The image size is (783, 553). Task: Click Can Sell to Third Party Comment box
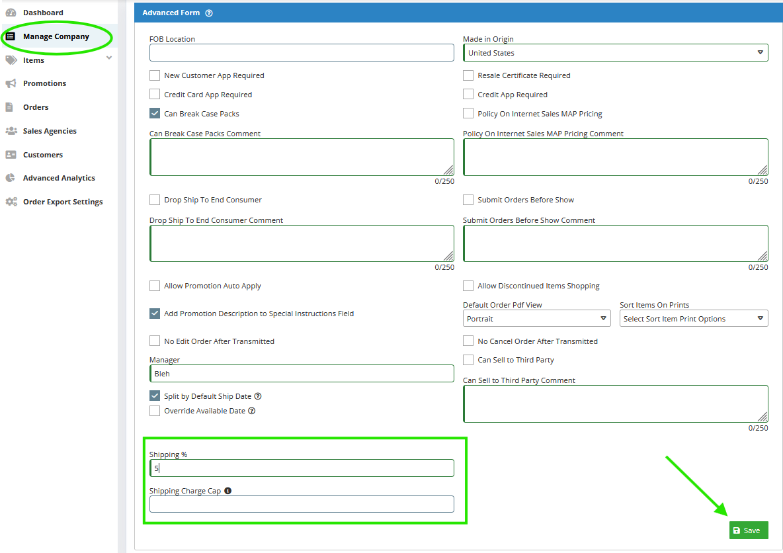coord(615,404)
